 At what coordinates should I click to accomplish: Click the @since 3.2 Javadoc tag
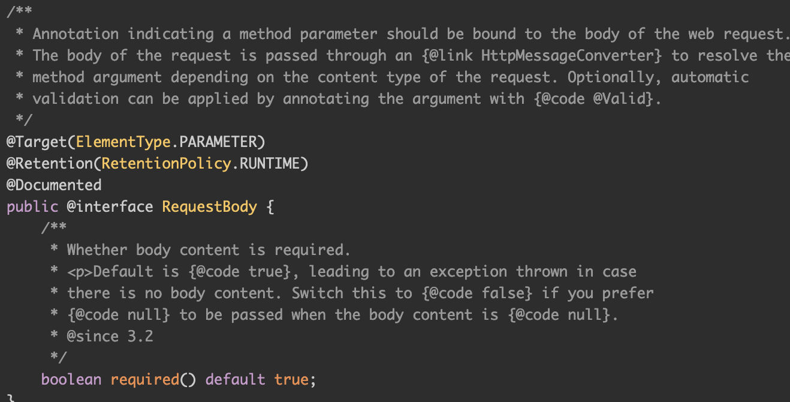[110, 337]
